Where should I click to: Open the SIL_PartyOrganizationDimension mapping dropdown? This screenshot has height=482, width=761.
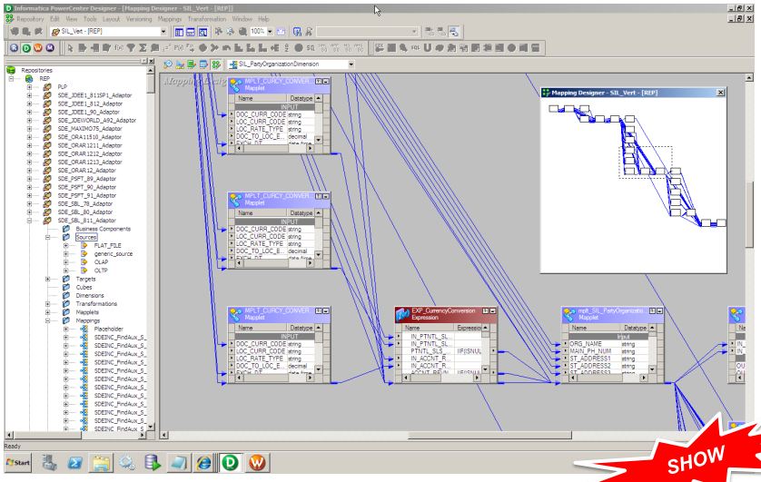coord(351,64)
